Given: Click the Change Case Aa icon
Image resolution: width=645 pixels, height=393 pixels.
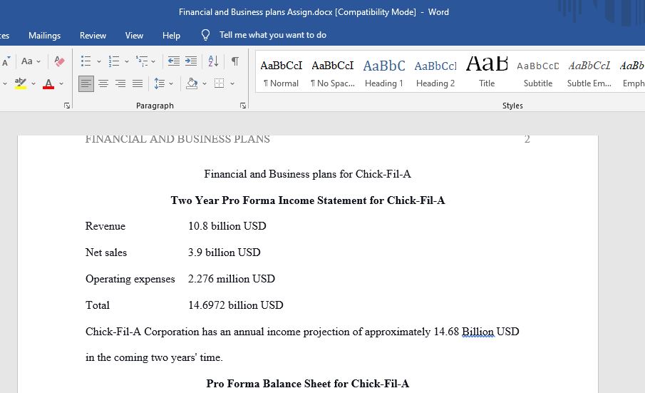Looking at the screenshot, I should [27, 61].
